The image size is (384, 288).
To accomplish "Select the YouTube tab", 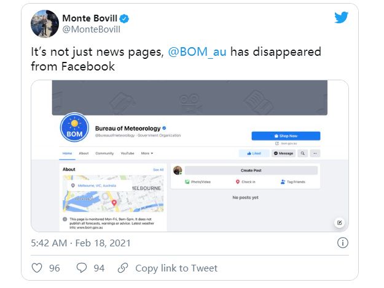I will [x=127, y=153].
